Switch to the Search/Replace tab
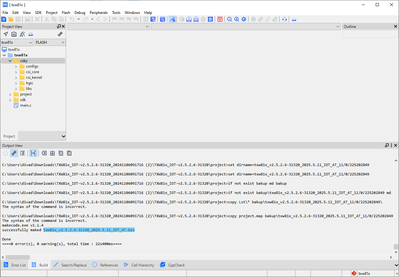This screenshot has width=399, height=277. [70, 265]
